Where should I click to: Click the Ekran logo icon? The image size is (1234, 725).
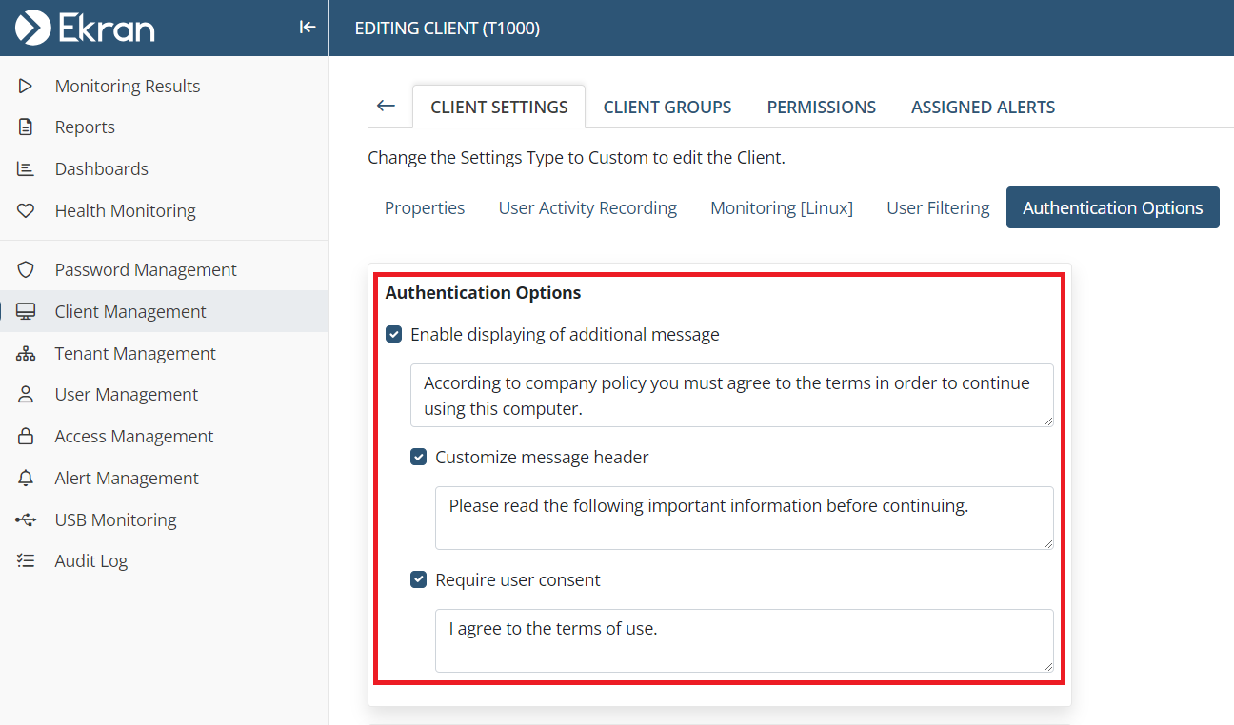click(33, 28)
